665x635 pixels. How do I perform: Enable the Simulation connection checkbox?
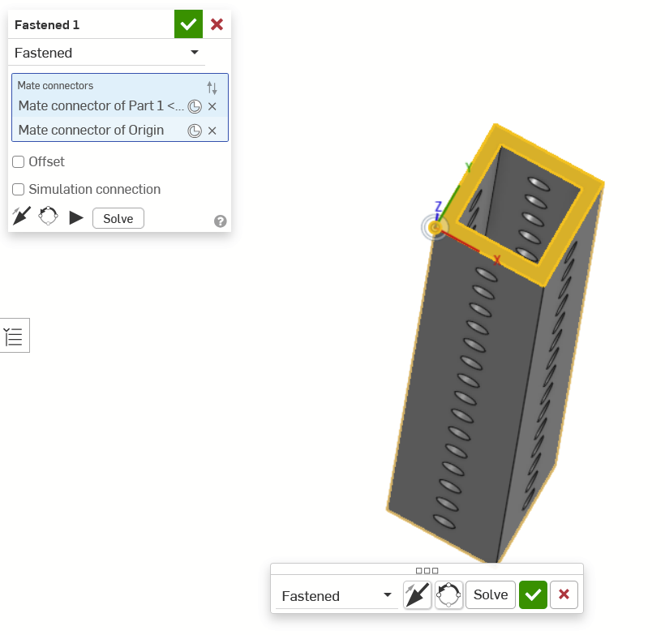[18, 189]
